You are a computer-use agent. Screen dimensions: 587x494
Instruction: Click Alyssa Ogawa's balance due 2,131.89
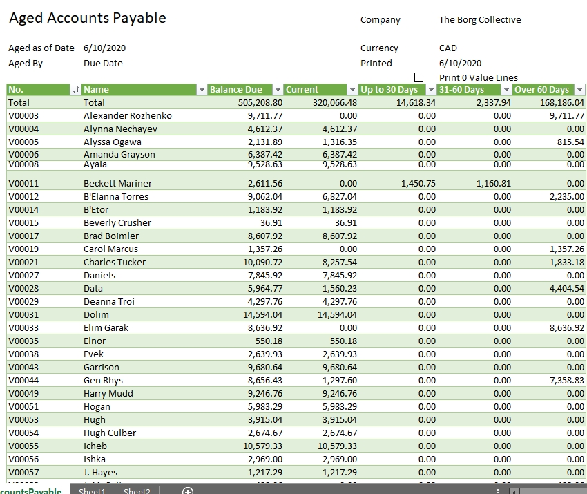[265, 142]
